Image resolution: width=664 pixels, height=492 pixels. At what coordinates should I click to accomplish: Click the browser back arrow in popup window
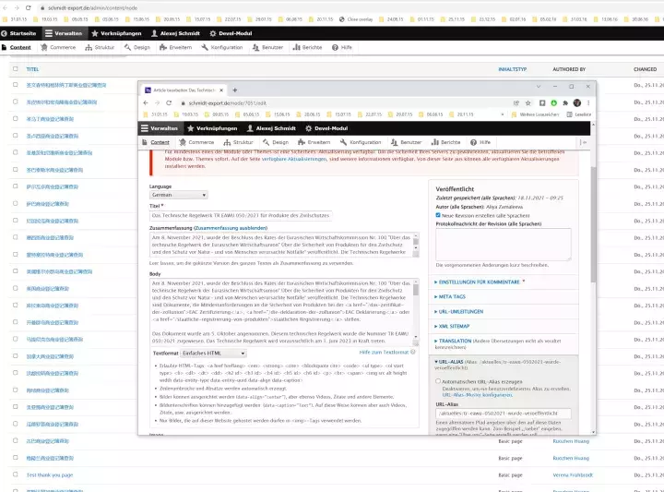coord(146,102)
